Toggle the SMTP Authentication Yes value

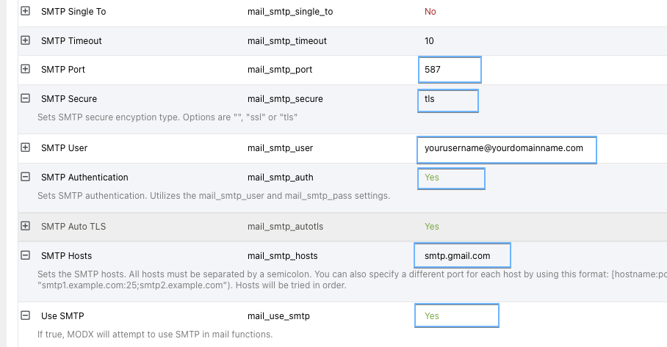click(x=450, y=178)
